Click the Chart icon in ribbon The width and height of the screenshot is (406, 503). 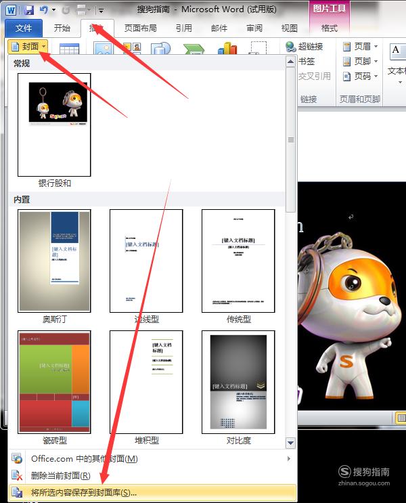pyautogui.click(x=227, y=48)
